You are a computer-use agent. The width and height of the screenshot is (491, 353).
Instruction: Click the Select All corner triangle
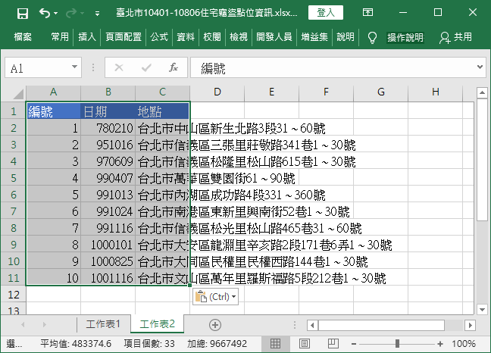(x=17, y=94)
